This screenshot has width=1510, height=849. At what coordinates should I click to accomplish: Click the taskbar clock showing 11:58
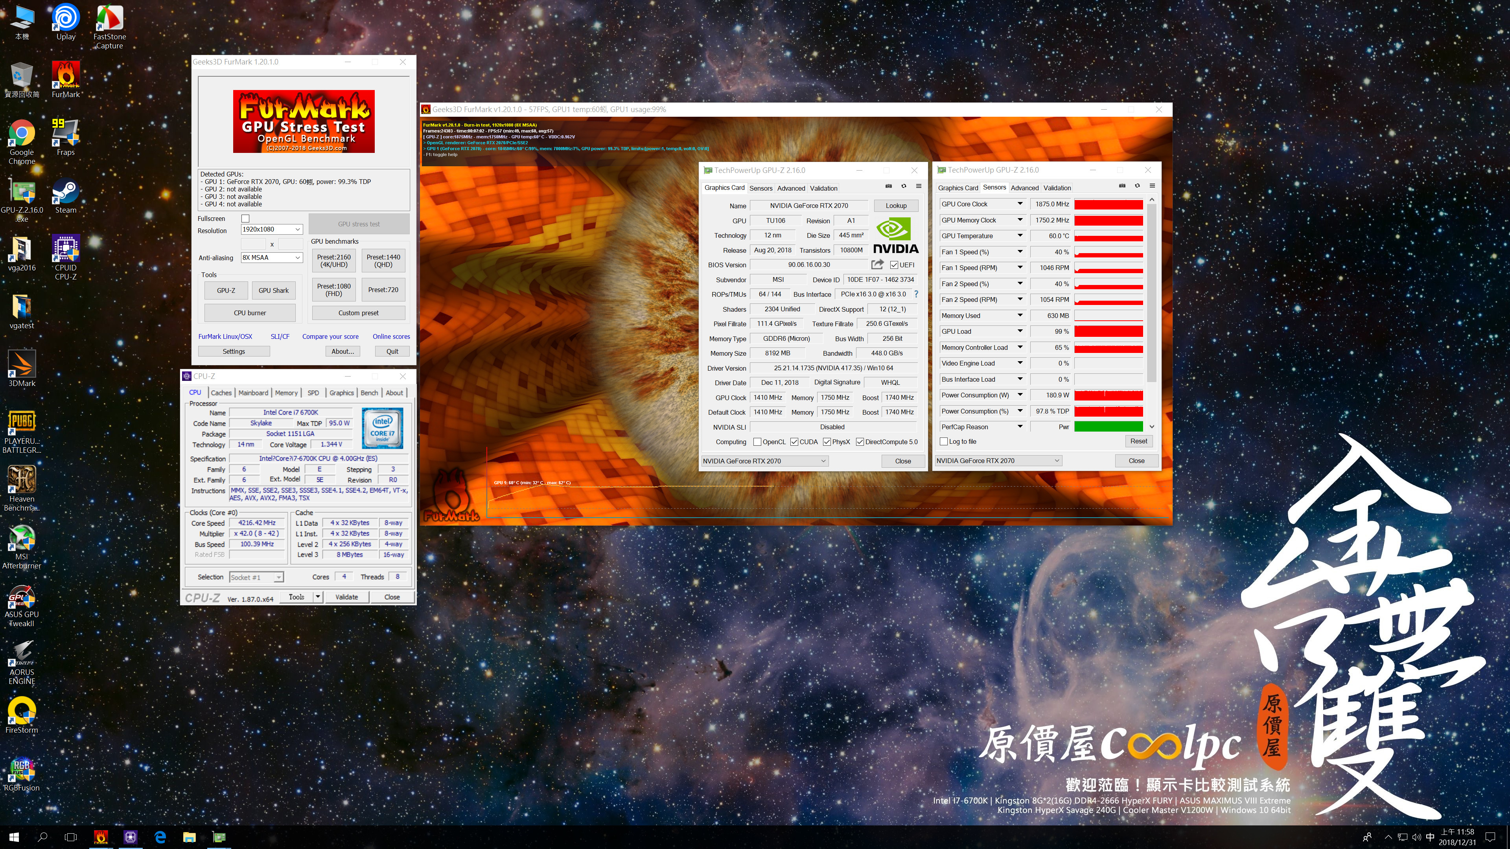1457,837
